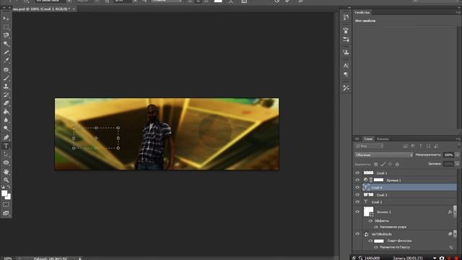This screenshot has width=462, height=260.
Task: Open the Properties panel options menu
Action: [458, 12]
